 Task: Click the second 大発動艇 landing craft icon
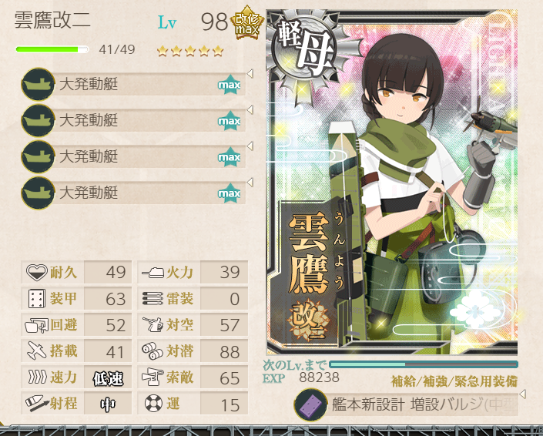pos(38,120)
